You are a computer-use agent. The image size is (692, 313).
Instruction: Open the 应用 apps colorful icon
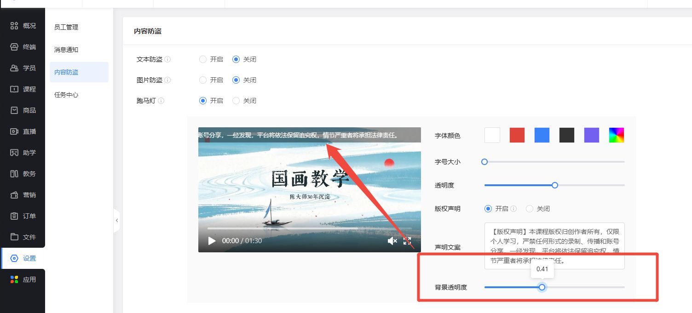pos(14,279)
